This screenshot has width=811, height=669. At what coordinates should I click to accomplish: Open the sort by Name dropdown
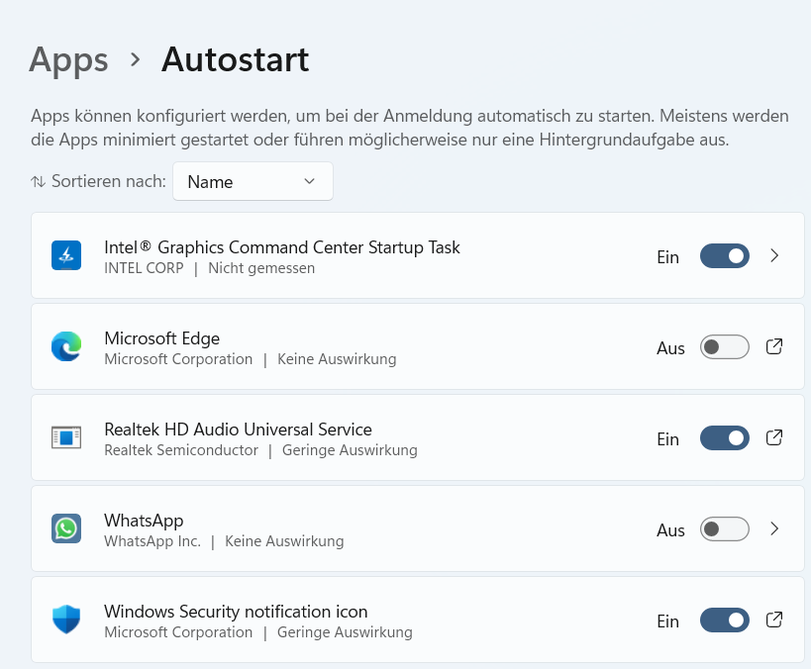253,181
